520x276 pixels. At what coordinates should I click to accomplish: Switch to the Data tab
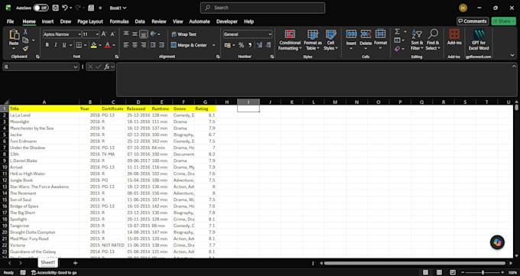pos(140,21)
